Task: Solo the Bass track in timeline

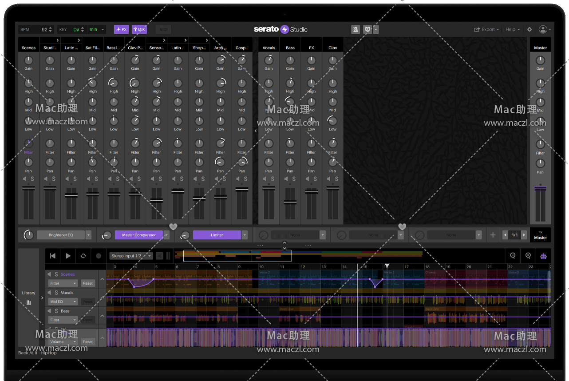Action: [x=56, y=311]
